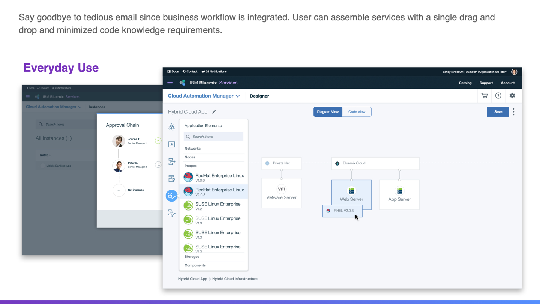Click pending clock icon next to Peter D.
Screen dimensions: 540x304
(158, 164)
